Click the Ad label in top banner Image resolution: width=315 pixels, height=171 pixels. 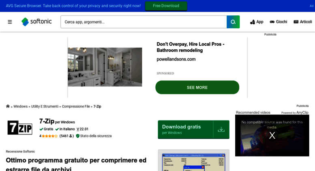coord(311,6)
